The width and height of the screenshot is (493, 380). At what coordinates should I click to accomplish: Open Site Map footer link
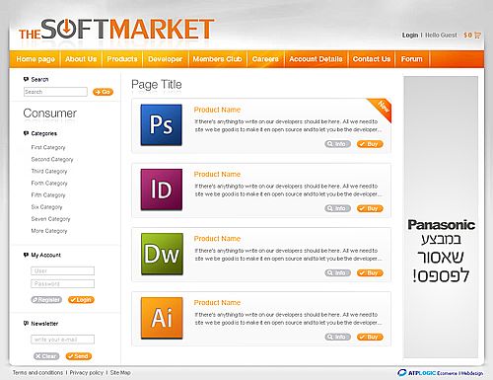tap(120, 373)
